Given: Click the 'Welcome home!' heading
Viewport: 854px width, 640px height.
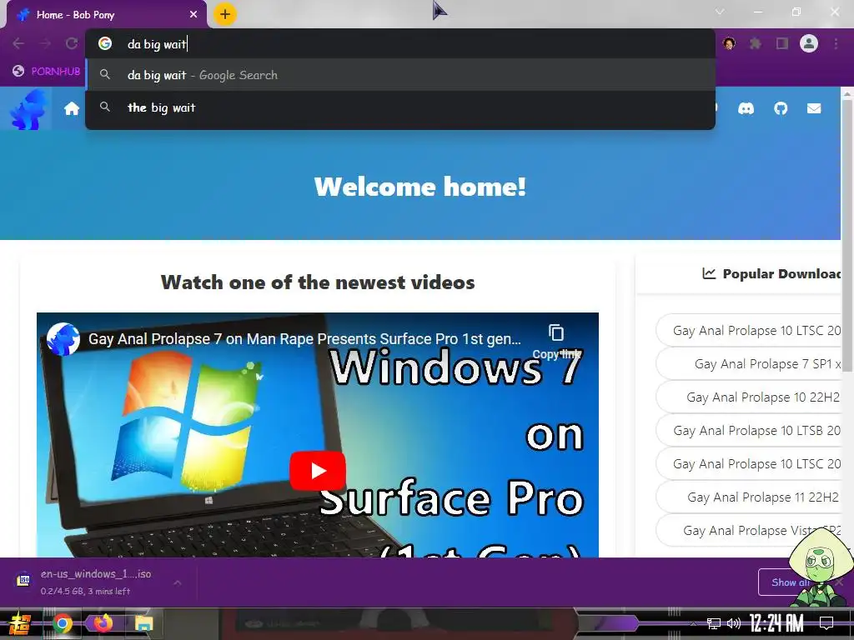Looking at the screenshot, I should (420, 187).
